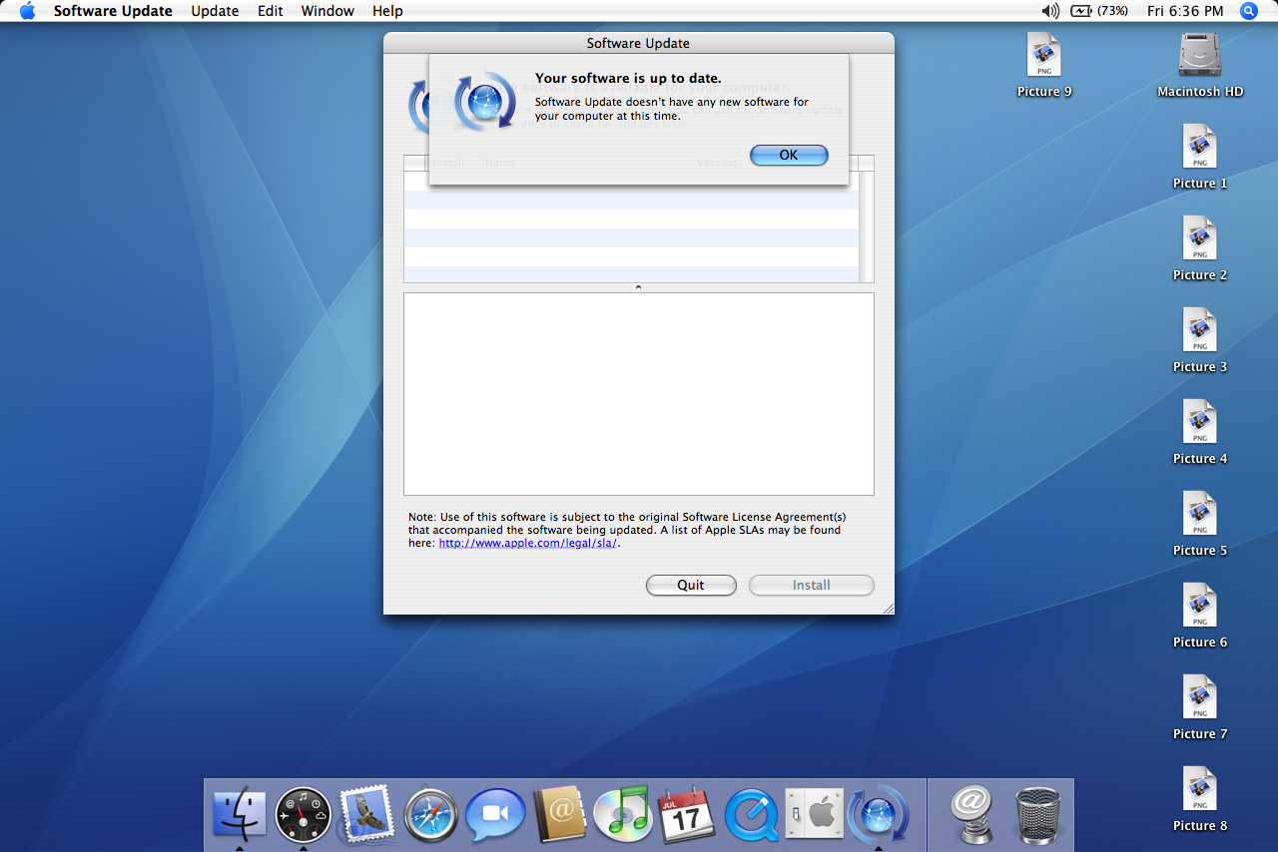This screenshot has width=1278, height=852.
Task: Launch iChat from the Dock
Action: [495, 814]
